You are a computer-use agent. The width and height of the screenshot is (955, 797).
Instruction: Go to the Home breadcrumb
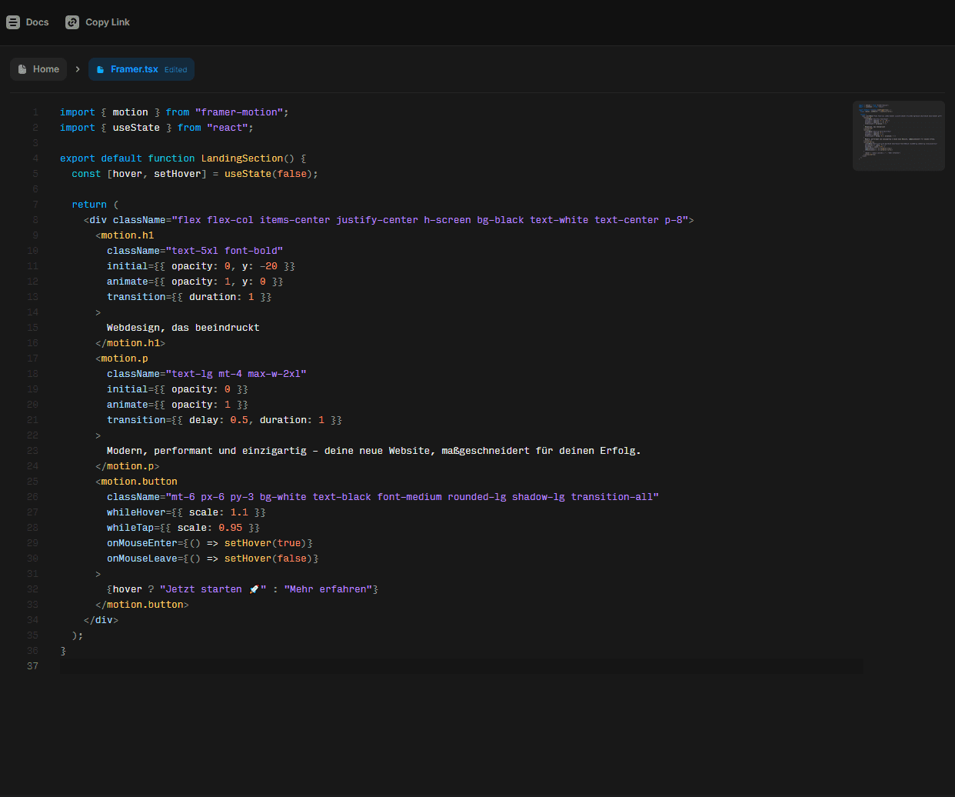tap(38, 69)
